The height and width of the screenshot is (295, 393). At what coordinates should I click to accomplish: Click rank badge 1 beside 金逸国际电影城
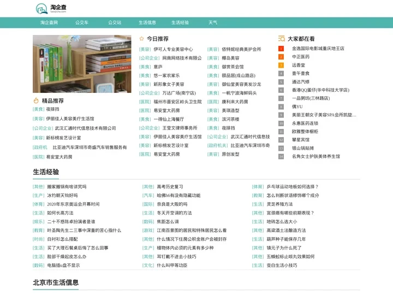click(x=281, y=49)
